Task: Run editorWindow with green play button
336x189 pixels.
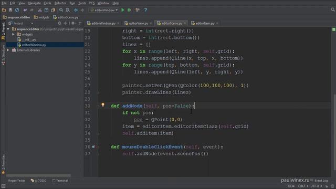Action: pyautogui.click(x=123, y=10)
